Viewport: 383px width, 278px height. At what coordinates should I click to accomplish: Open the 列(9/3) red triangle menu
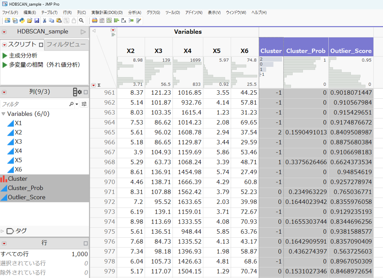click(4, 92)
